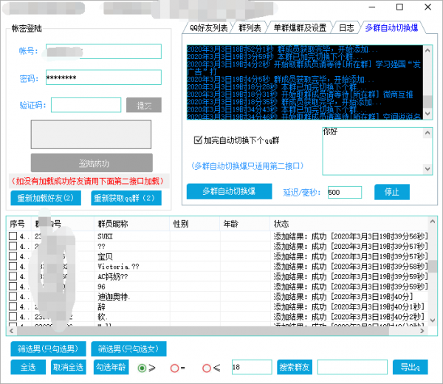
Task: Check the row for member 宝贝
Action: point(13,256)
